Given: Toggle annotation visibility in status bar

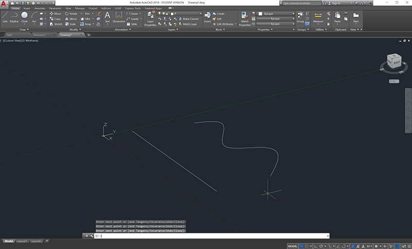Looking at the screenshot, I should (353, 246).
